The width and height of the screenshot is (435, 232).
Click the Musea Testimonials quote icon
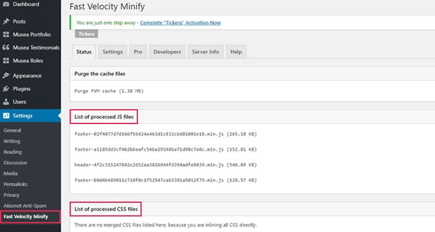6,47
